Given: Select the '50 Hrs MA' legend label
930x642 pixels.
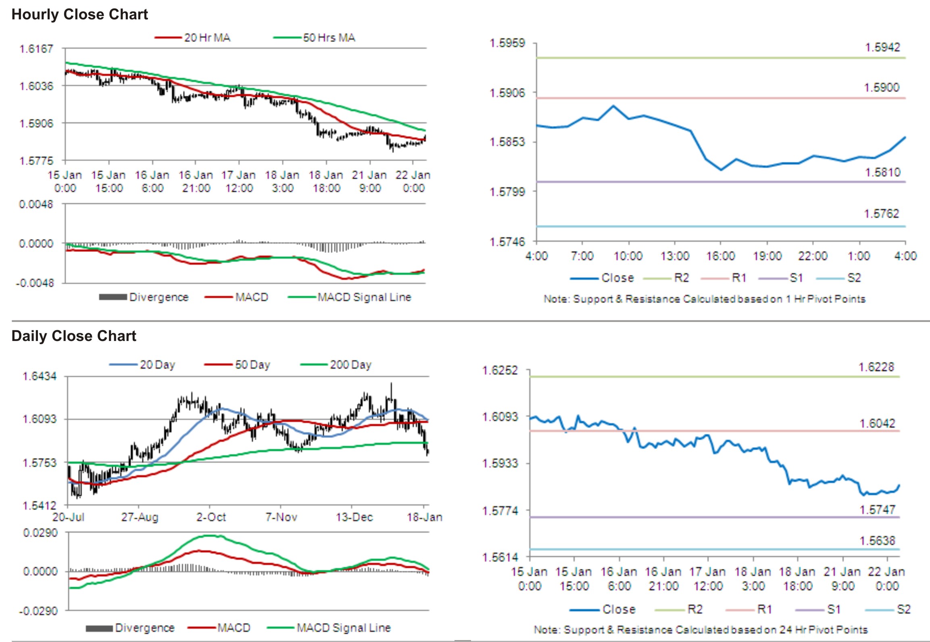Looking at the screenshot, I should (x=329, y=38).
